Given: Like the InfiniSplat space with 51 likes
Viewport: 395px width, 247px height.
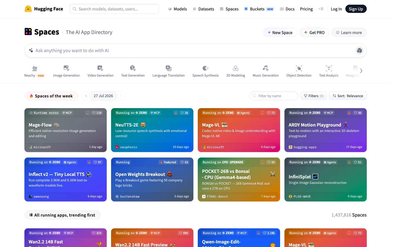Looking at the screenshot, I should click(x=358, y=162).
